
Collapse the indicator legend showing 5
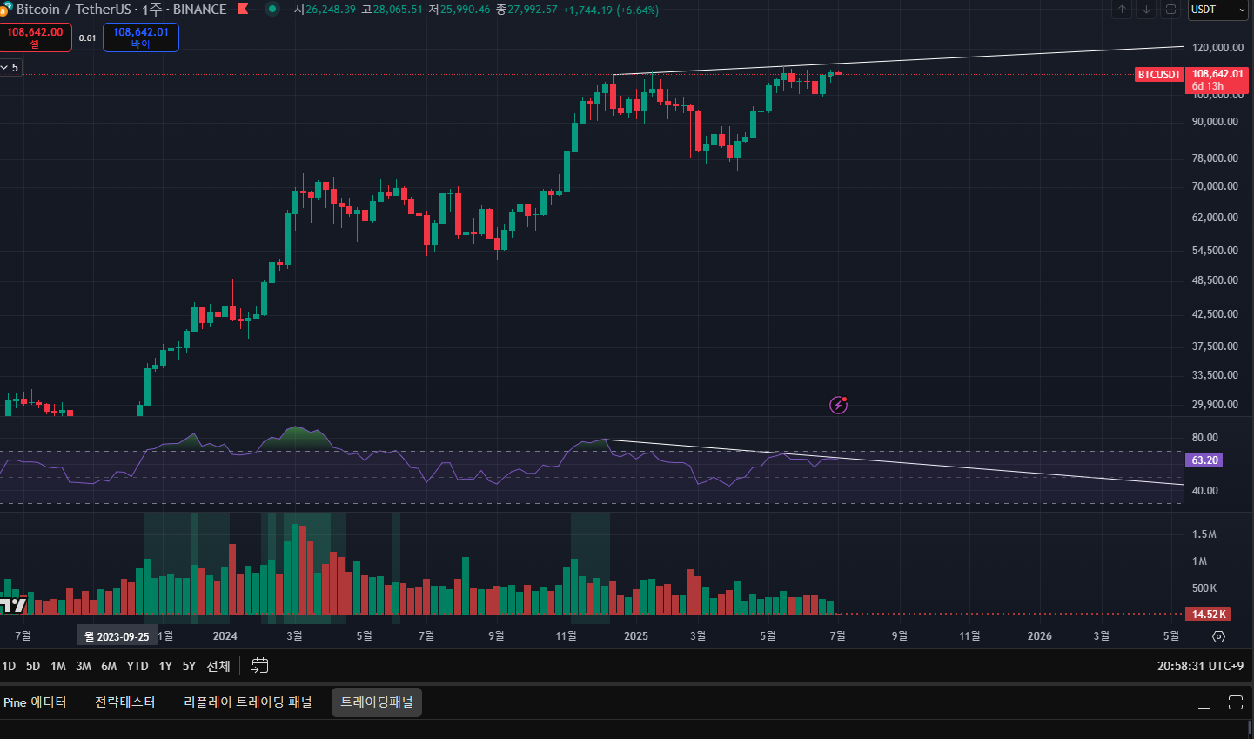pyautogui.click(x=10, y=67)
